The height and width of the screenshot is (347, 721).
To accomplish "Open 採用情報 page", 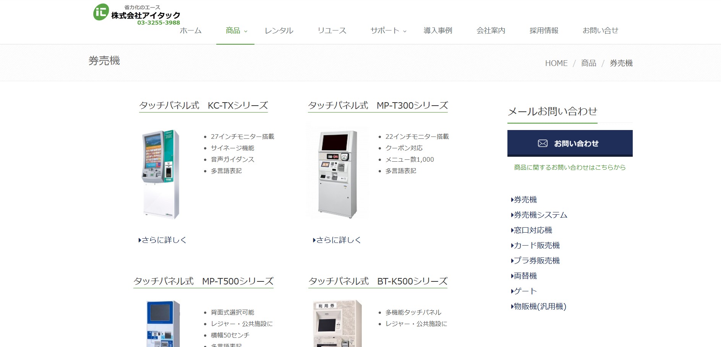I will point(544,31).
